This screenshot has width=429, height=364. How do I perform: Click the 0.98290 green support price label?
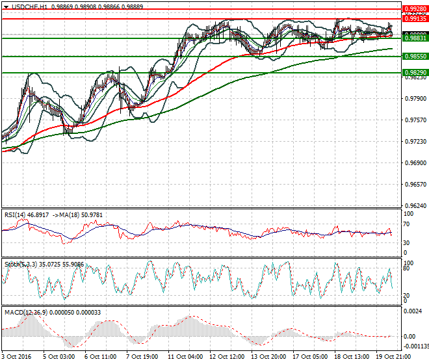(x=415, y=73)
